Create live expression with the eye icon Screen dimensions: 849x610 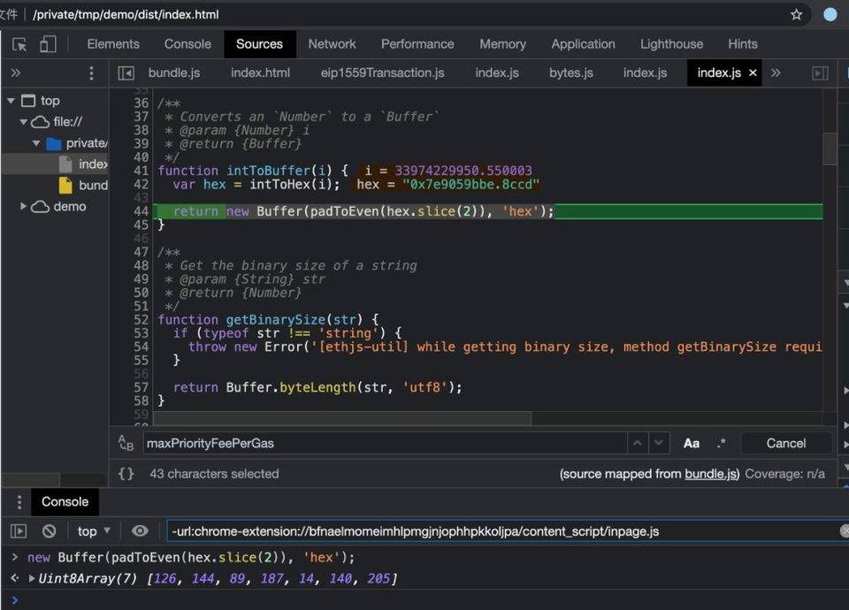140,531
